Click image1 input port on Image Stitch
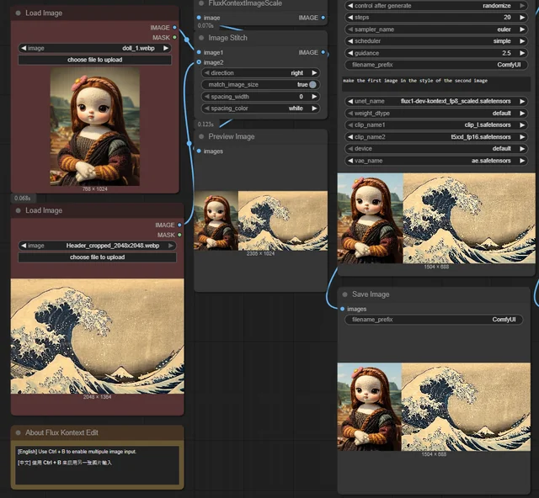539x498 pixels. 199,52
